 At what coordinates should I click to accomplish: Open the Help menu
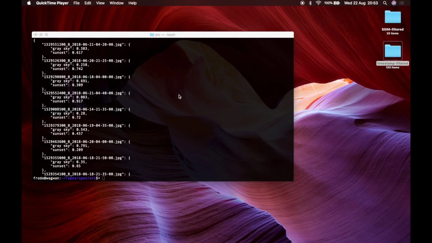click(x=132, y=3)
